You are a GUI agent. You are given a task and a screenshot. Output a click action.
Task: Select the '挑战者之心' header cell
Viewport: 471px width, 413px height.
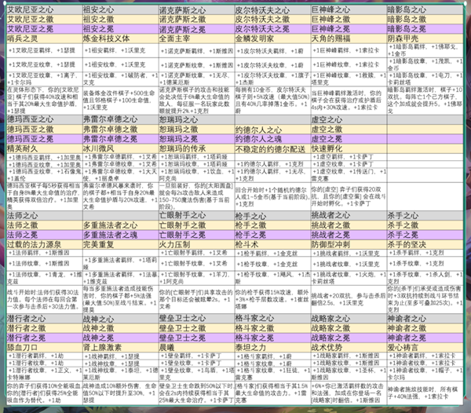coord(349,215)
